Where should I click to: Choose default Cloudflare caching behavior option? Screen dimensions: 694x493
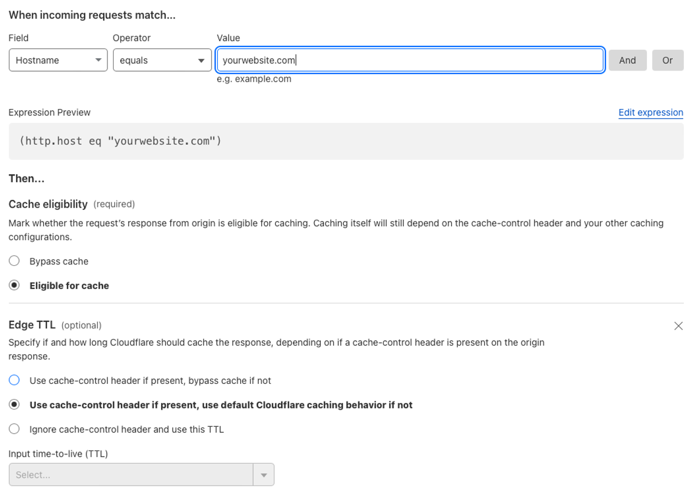13,405
